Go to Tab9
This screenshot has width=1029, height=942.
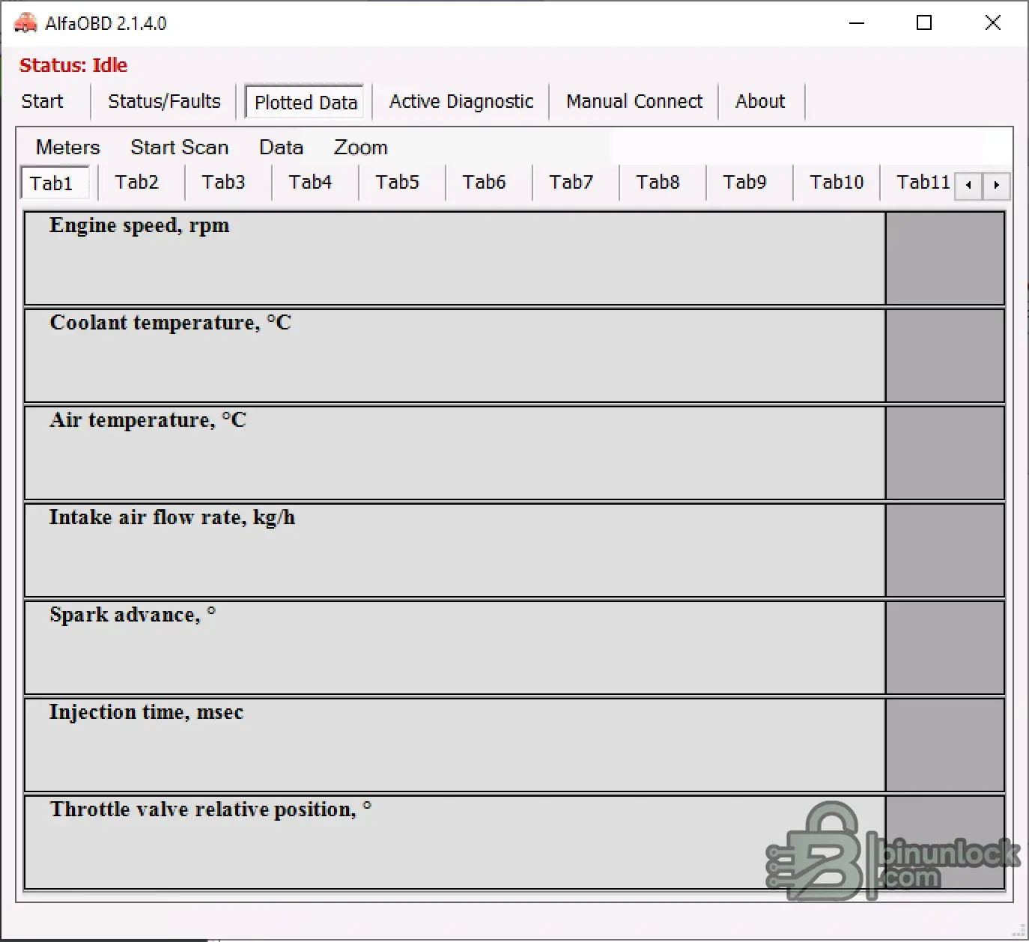pyautogui.click(x=745, y=183)
